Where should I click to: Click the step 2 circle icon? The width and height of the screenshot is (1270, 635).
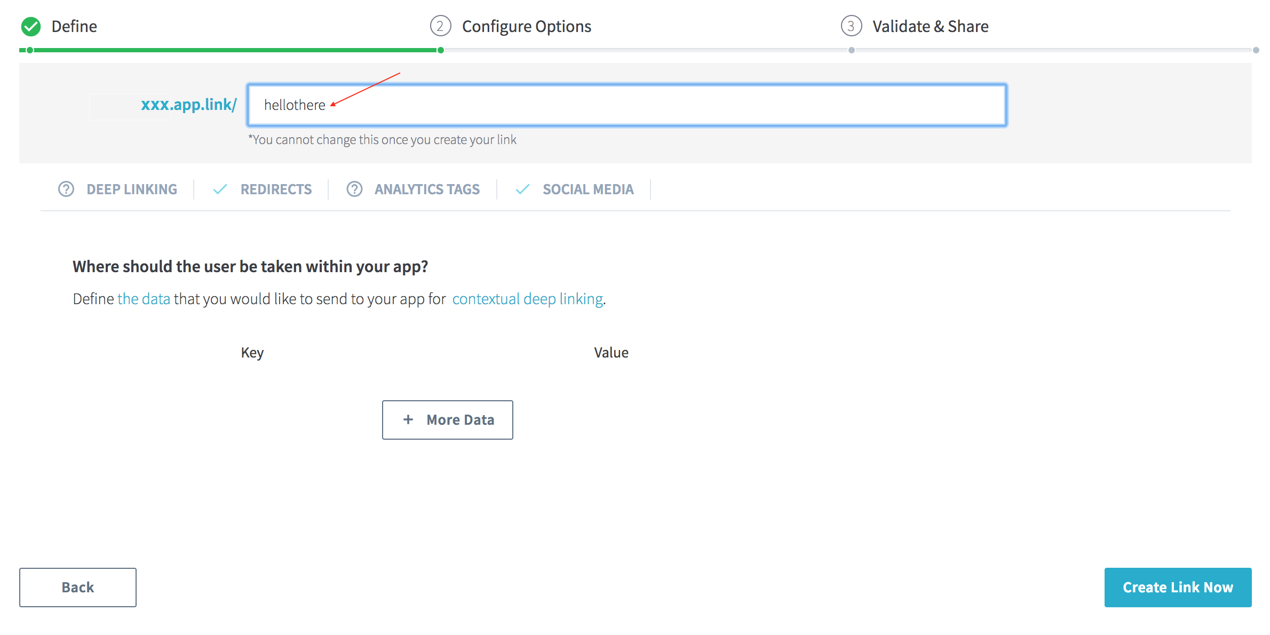tap(440, 26)
